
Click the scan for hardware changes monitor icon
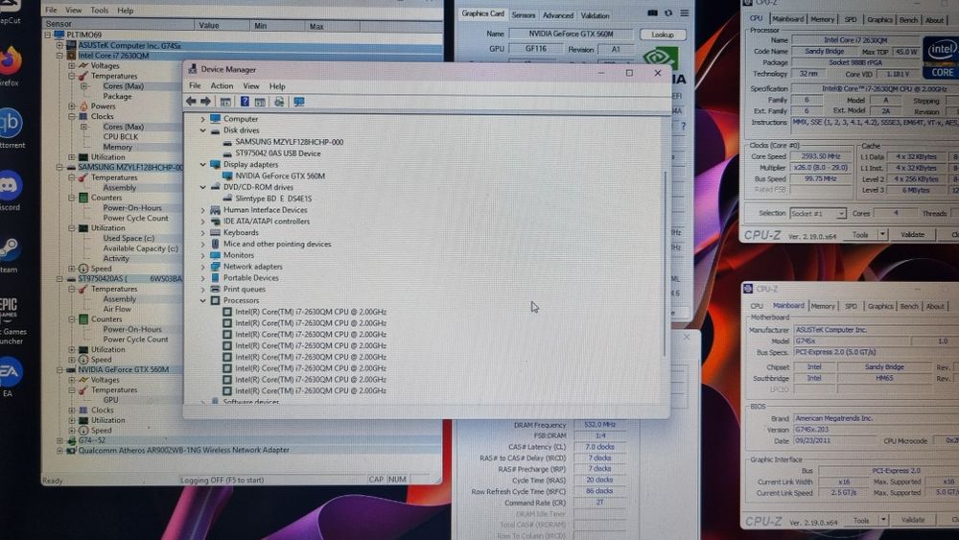299,102
